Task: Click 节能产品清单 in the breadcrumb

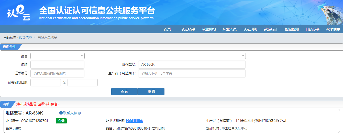Action: [x=47, y=38]
